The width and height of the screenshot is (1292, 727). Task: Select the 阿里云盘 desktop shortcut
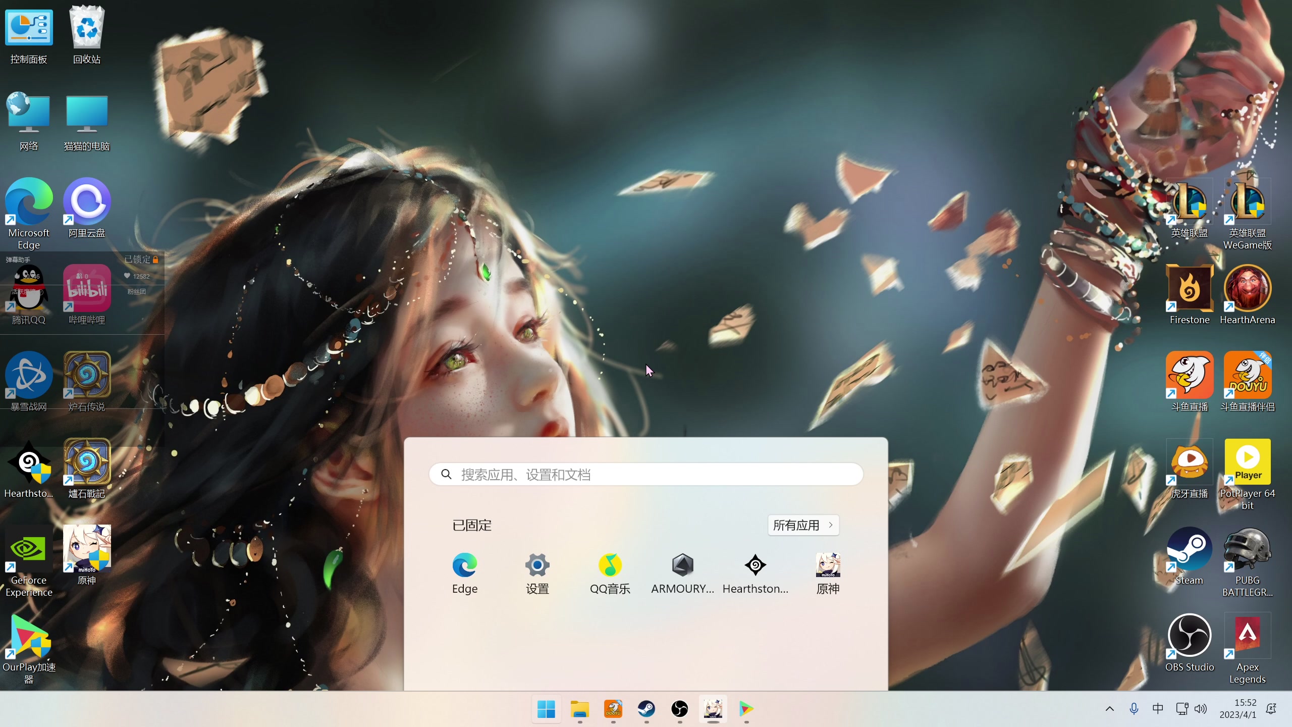[87, 208]
